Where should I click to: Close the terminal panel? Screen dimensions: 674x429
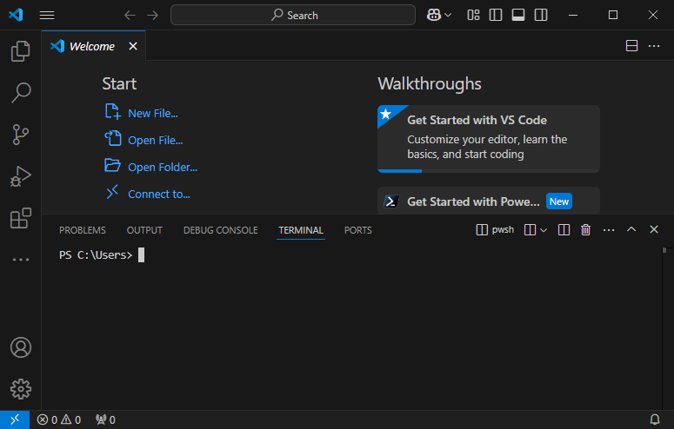[x=654, y=229]
